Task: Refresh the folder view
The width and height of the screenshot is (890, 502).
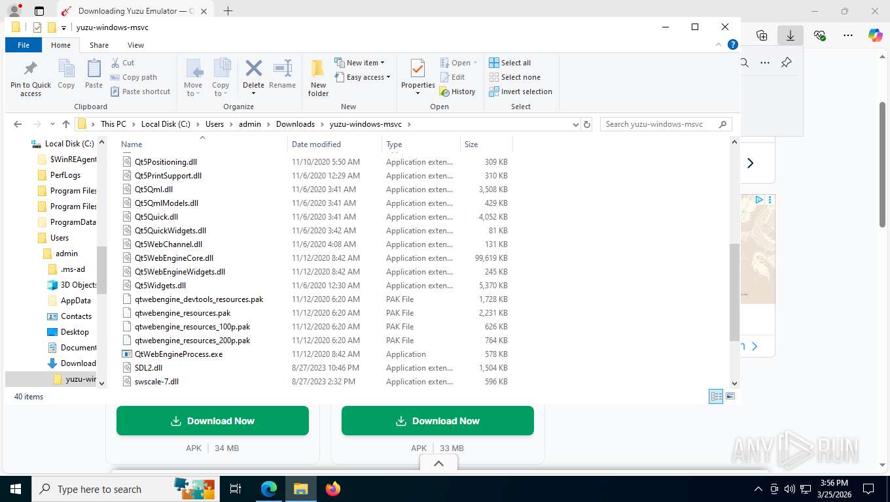Action: coord(587,124)
